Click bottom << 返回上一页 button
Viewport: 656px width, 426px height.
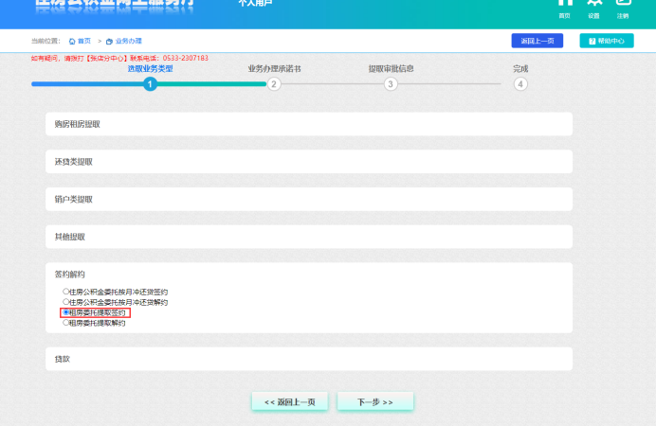tap(290, 401)
